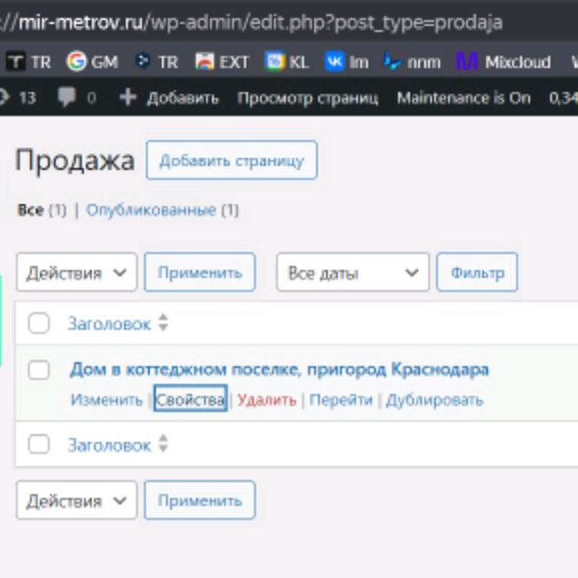Click Maintenance is On in admin bar

(464, 98)
